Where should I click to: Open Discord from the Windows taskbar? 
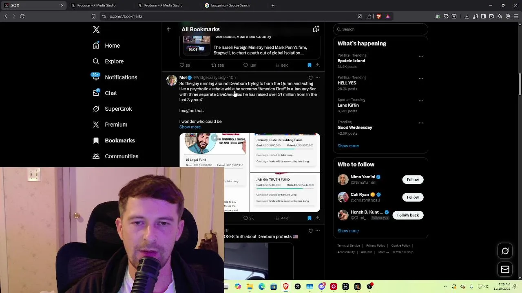pyautogui.click(x=321, y=286)
